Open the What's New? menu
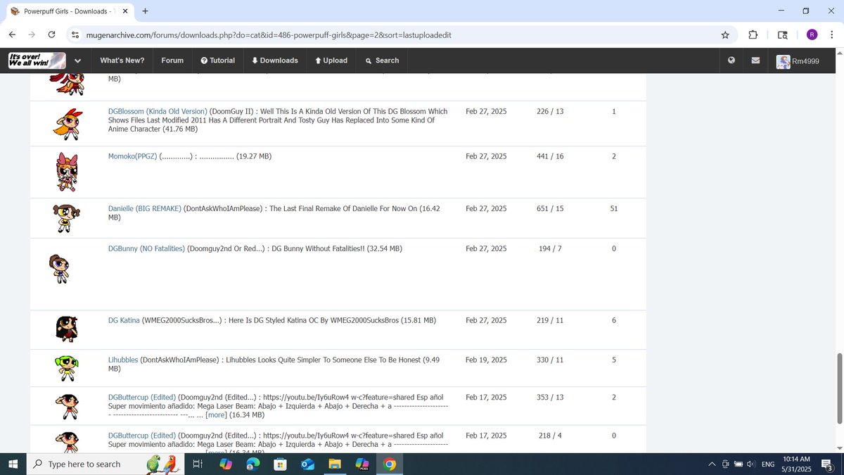 tap(122, 61)
